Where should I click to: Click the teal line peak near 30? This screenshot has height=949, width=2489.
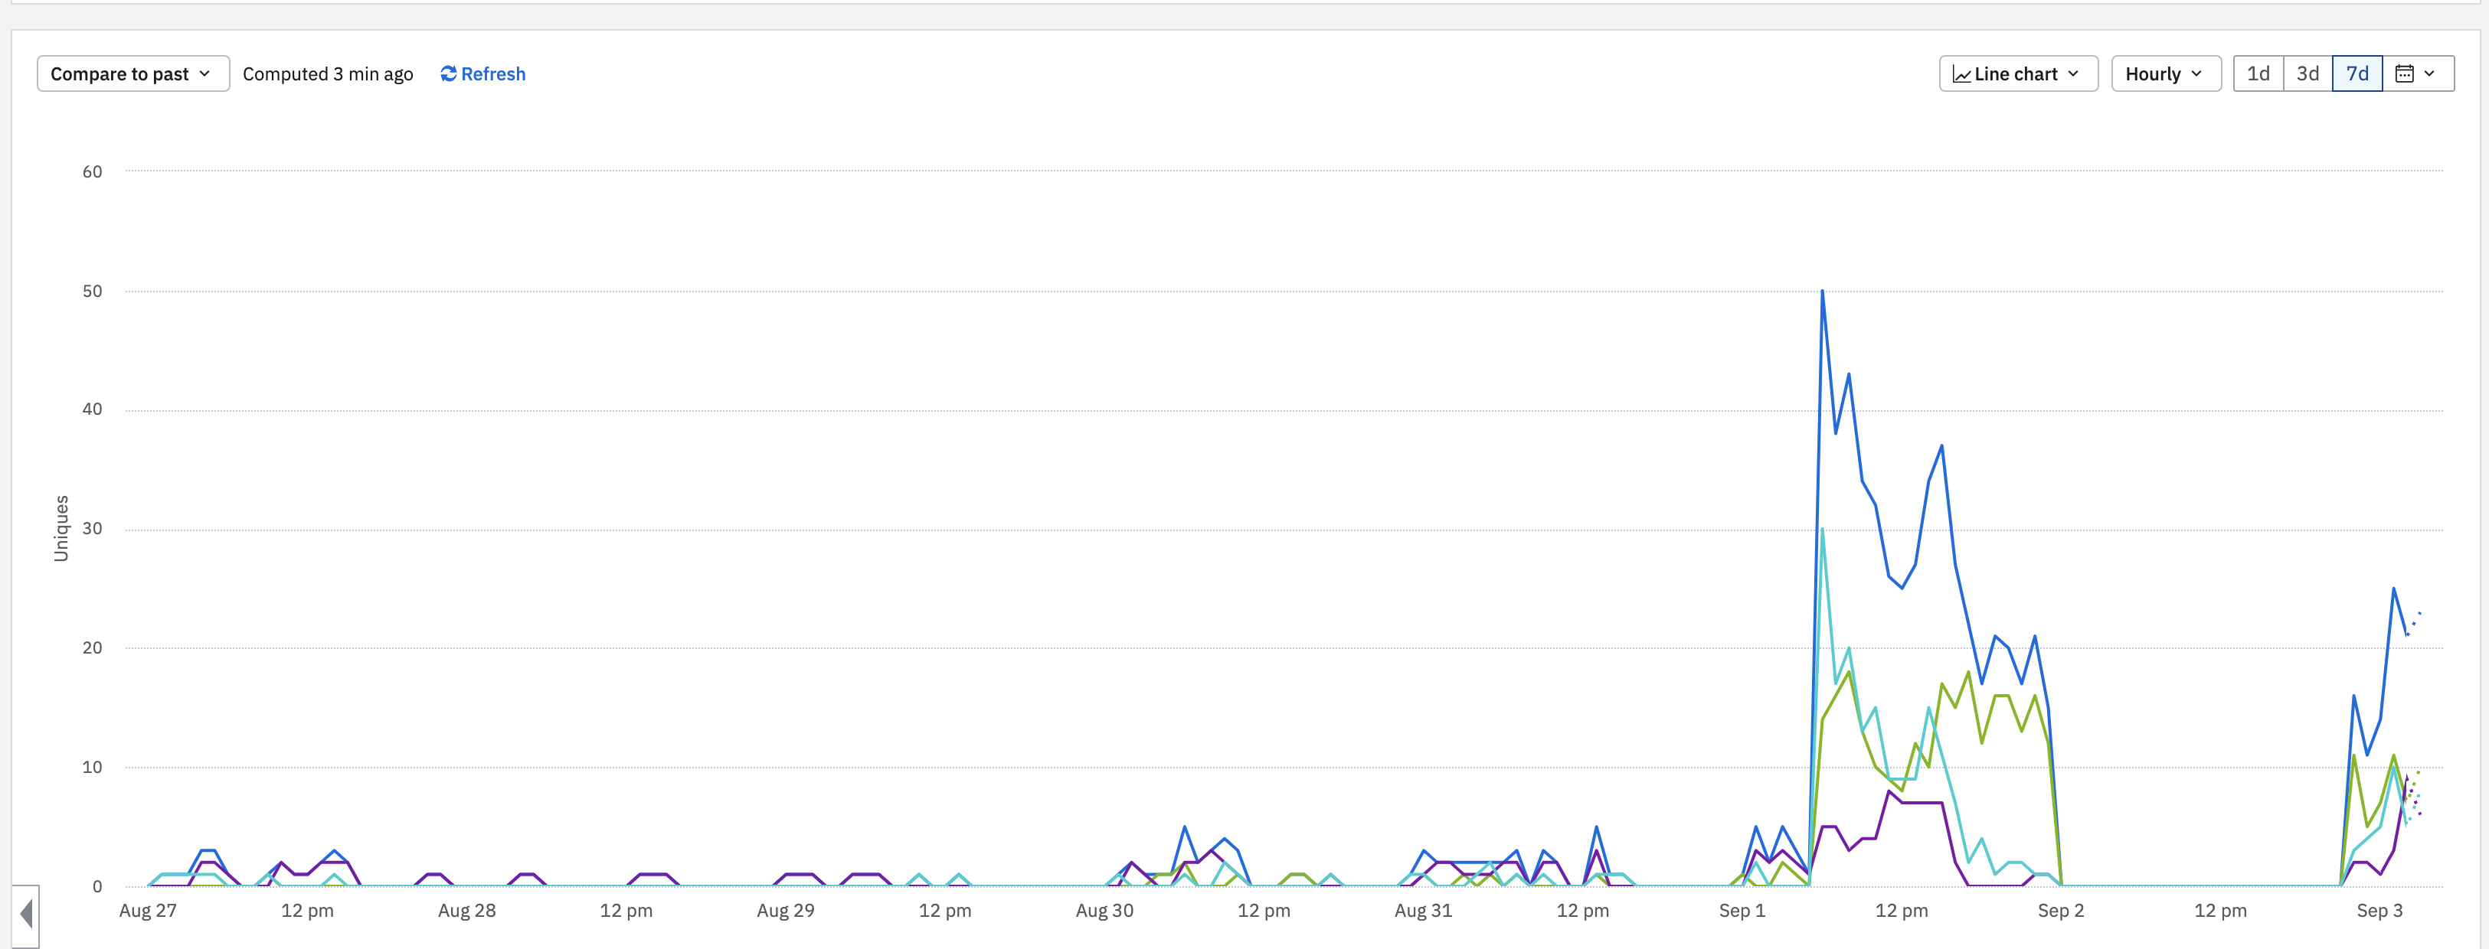click(x=1822, y=530)
